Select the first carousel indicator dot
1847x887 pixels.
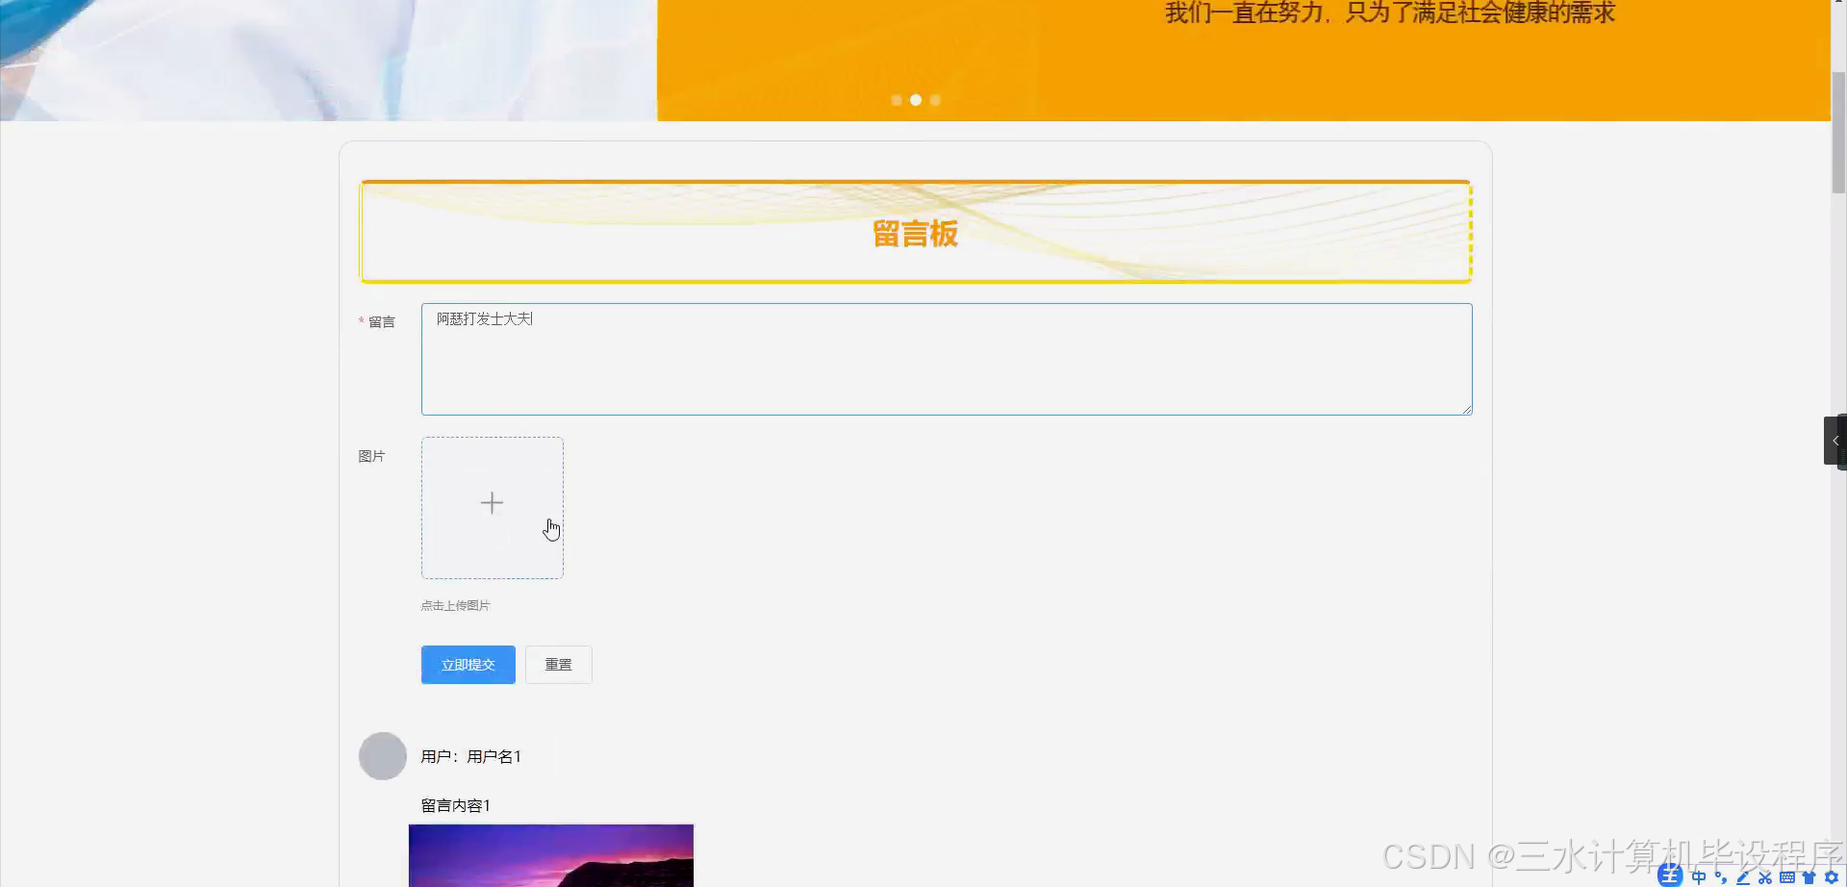click(x=896, y=99)
